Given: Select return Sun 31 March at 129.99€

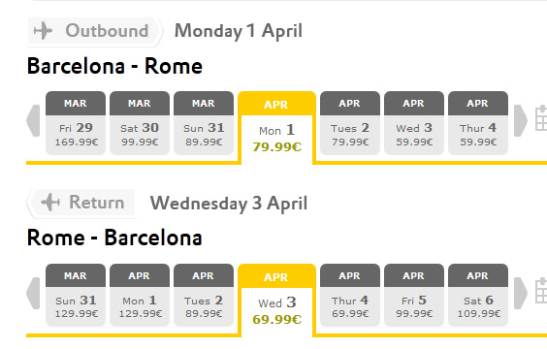Looking at the screenshot, I should click(x=76, y=296).
